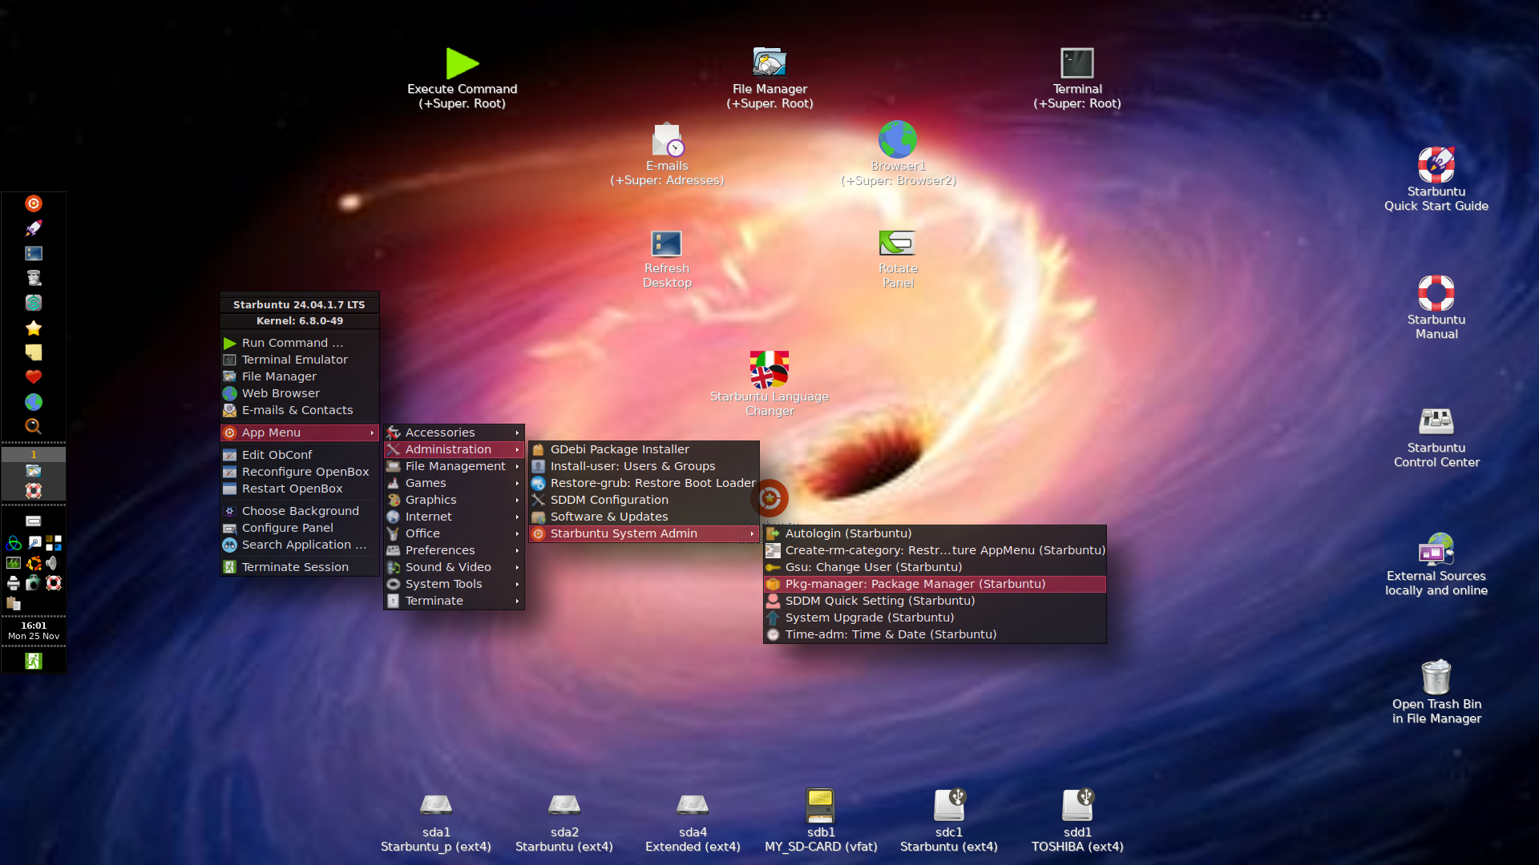Expand the Office submenu

pos(454,533)
